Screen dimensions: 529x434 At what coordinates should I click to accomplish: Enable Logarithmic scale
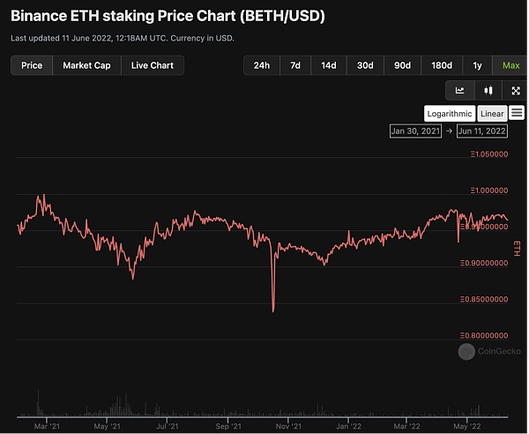450,114
